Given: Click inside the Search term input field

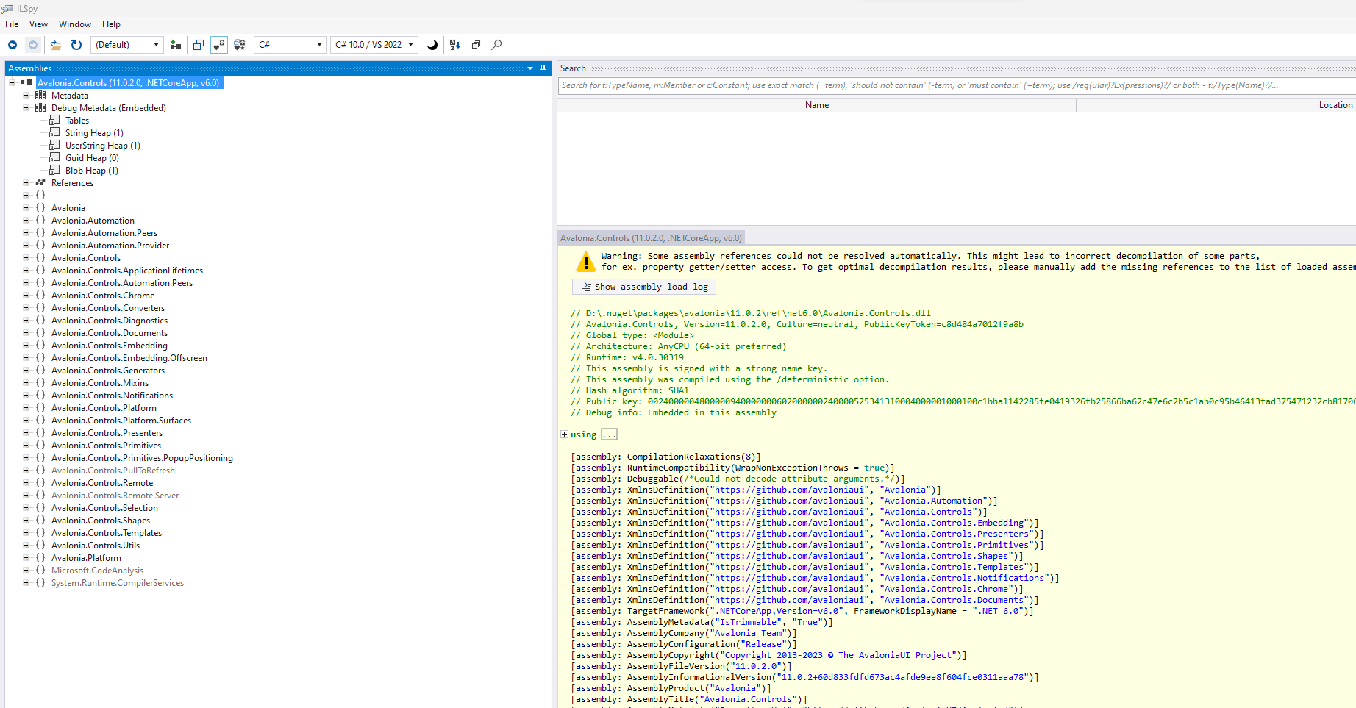Looking at the screenshot, I should click(956, 85).
